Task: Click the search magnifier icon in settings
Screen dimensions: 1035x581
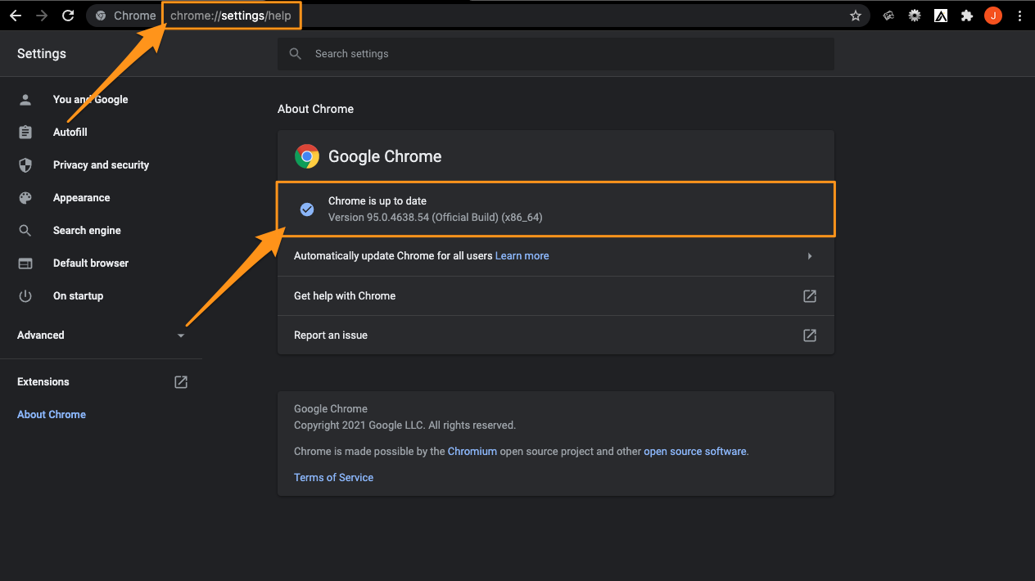Action: point(296,54)
